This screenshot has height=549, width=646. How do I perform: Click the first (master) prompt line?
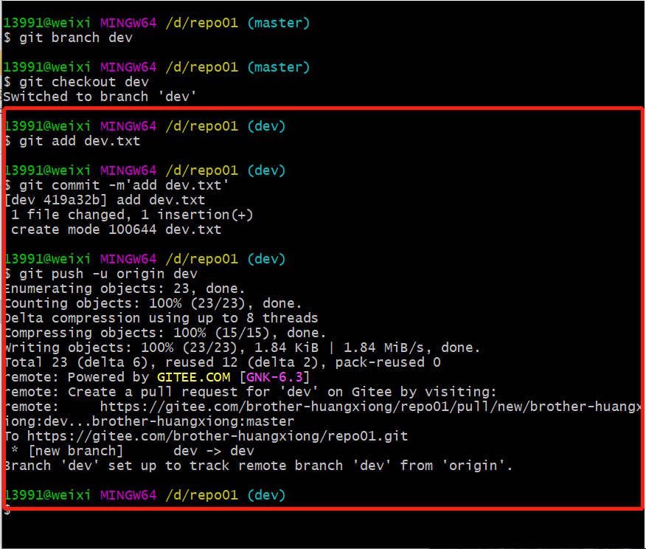(156, 23)
